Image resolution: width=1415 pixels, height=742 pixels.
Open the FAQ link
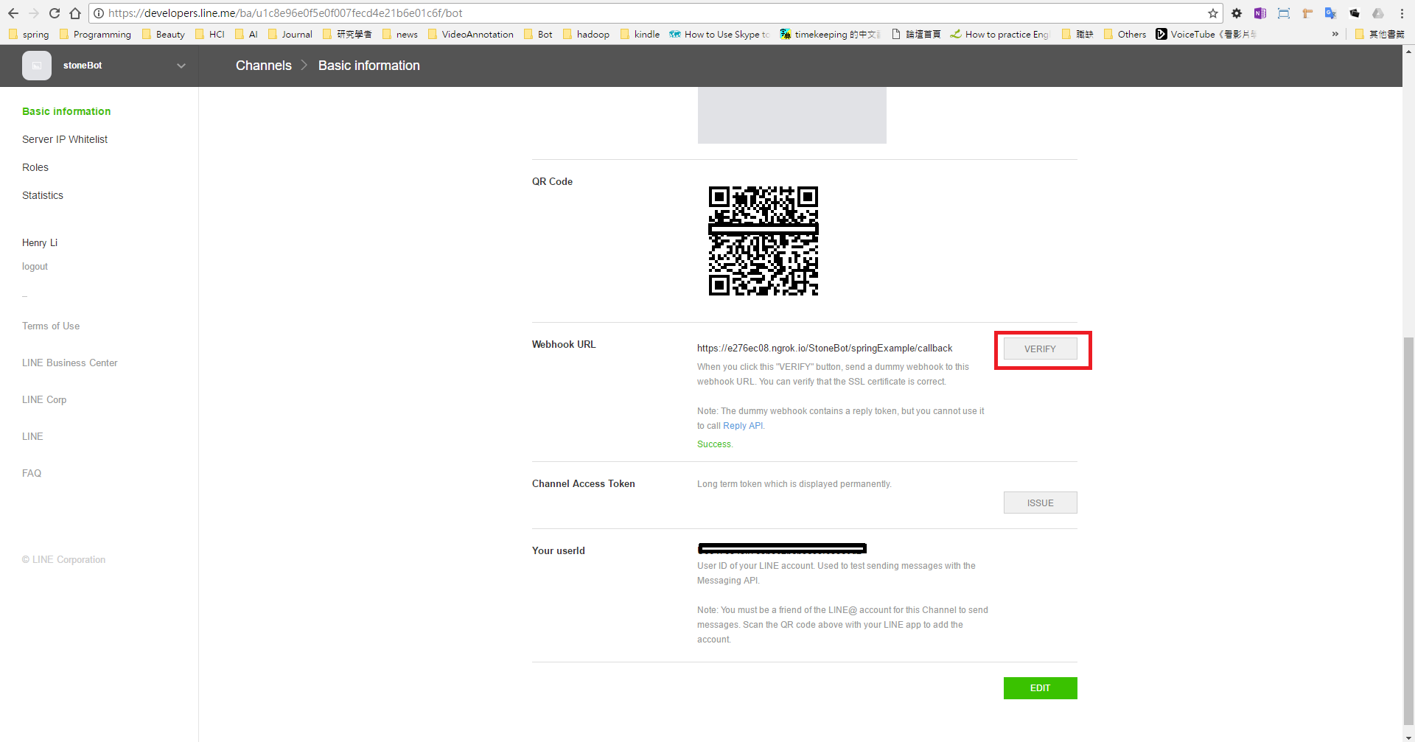pos(32,473)
